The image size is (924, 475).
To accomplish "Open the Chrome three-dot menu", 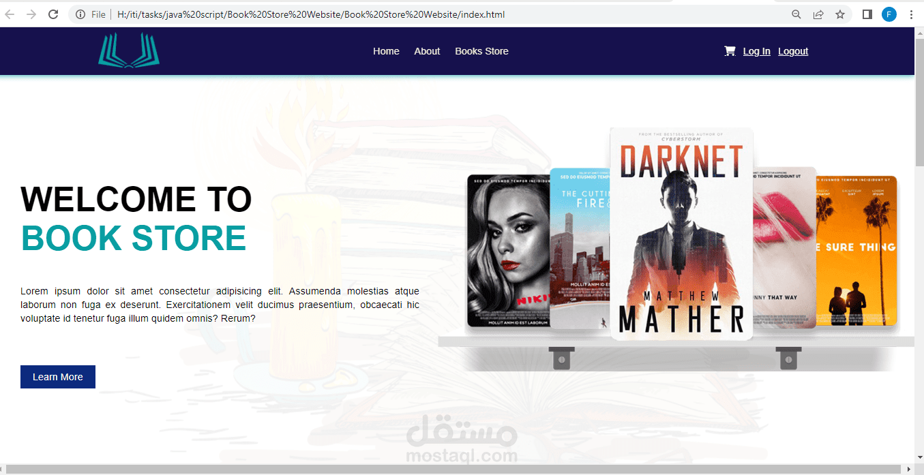I will click(911, 14).
